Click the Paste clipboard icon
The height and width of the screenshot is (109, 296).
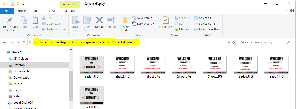coord(35,20)
